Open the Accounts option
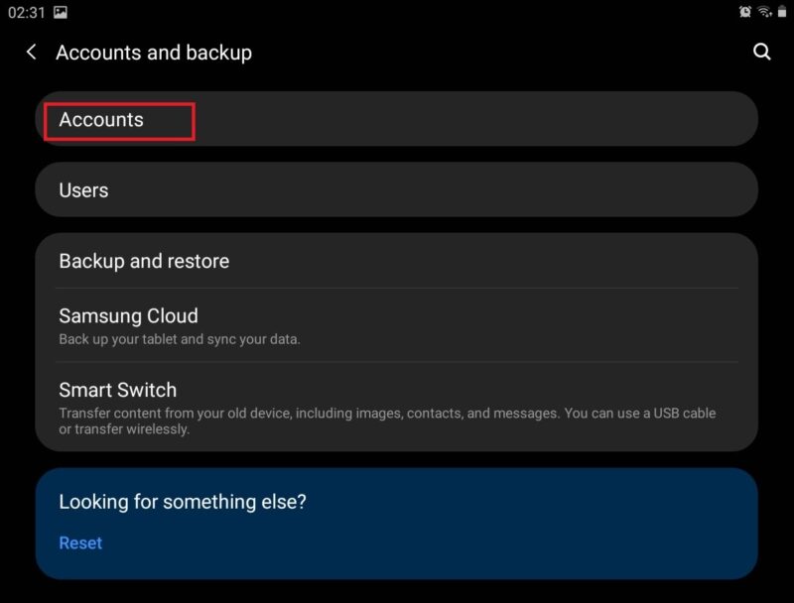The height and width of the screenshot is (603, 794). point(396,119)
